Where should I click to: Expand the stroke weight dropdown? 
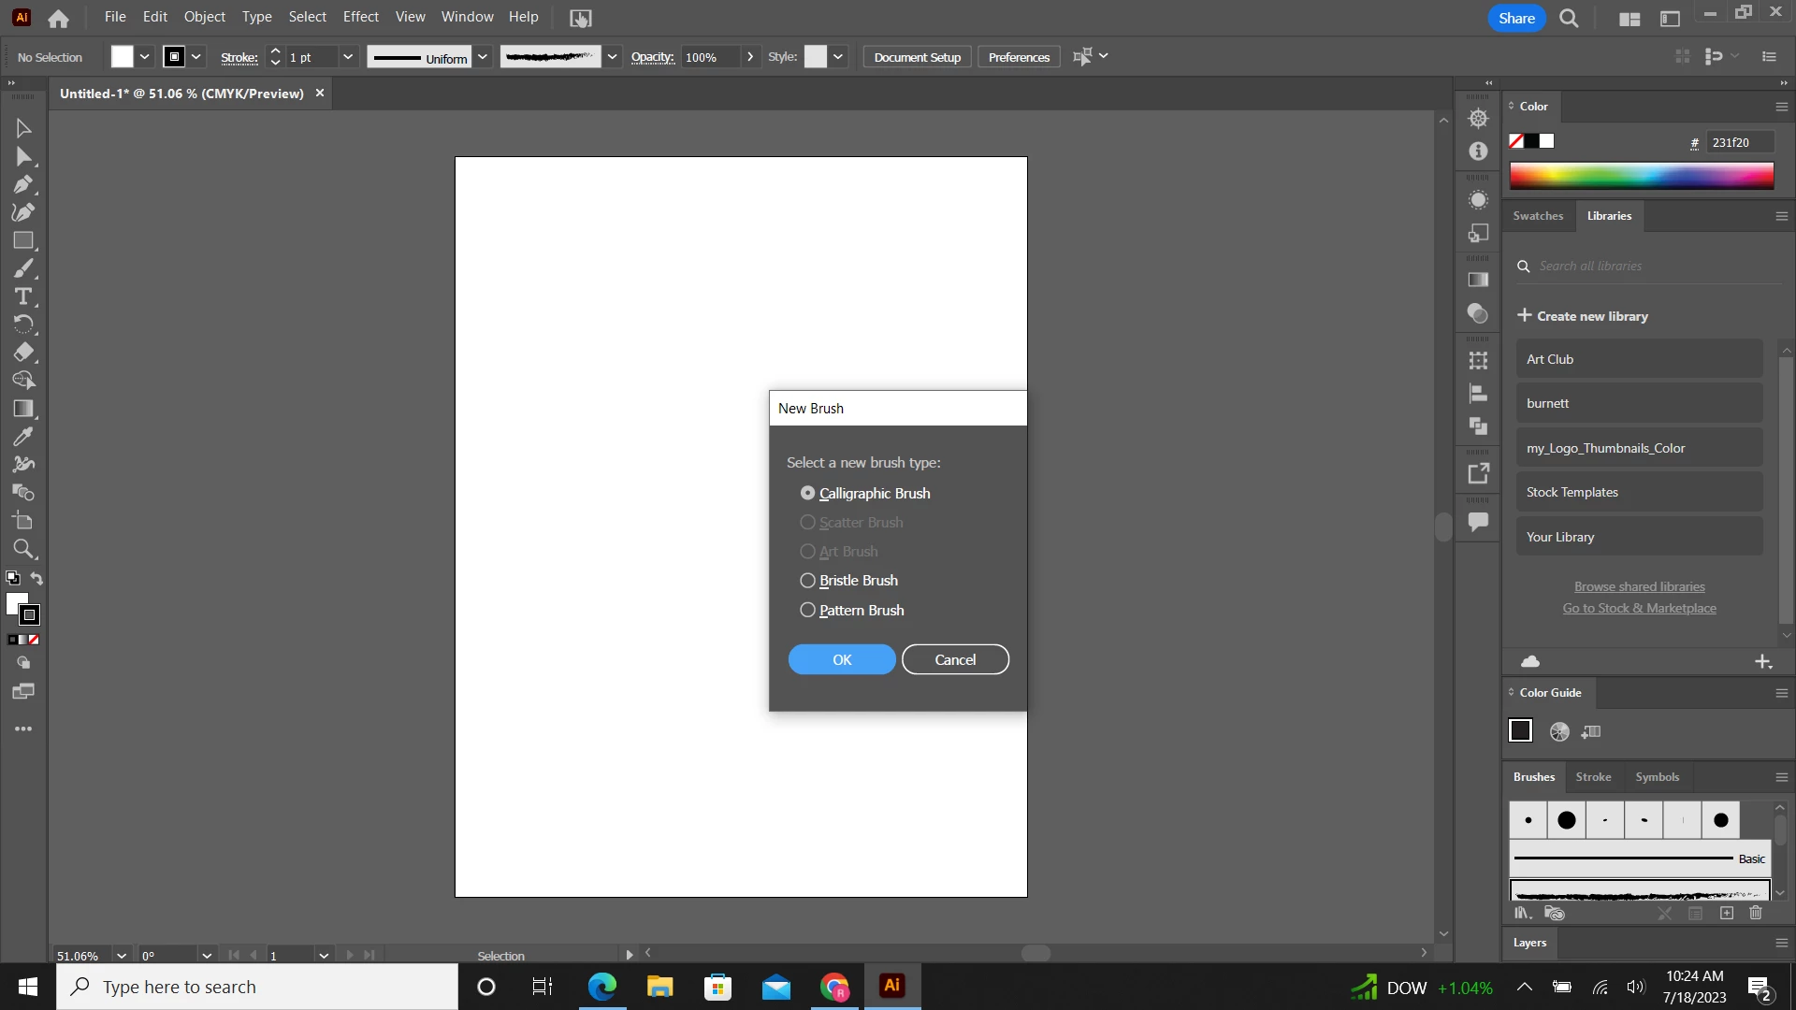point(348,57)
